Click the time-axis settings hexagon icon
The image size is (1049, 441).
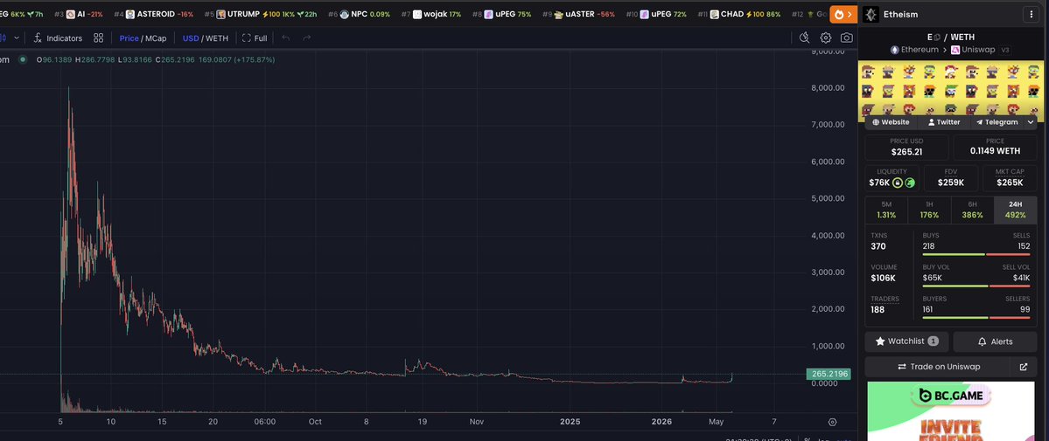tap(832, 422)
